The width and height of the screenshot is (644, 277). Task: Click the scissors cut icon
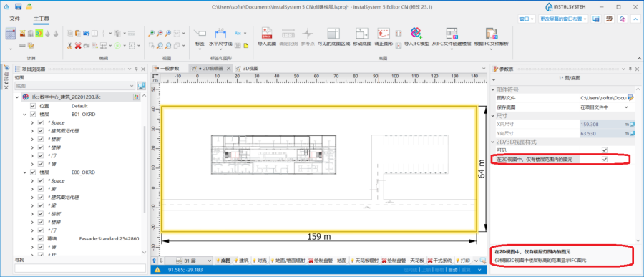click(69, 46)
